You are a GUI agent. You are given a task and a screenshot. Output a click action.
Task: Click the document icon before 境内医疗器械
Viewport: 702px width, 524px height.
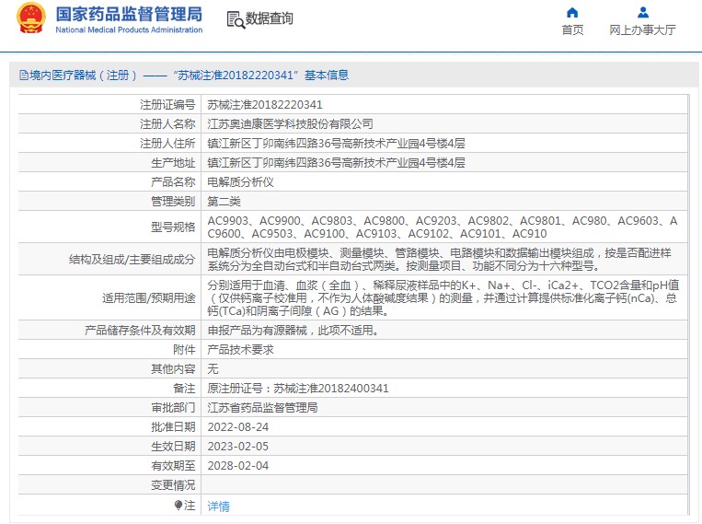[x=24, y=76]
